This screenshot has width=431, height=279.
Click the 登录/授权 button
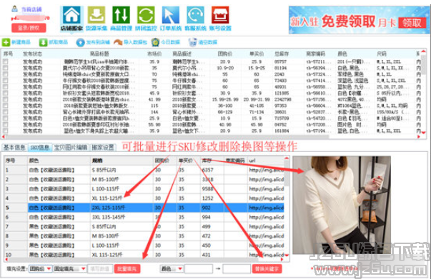click(x=29, y=28)
